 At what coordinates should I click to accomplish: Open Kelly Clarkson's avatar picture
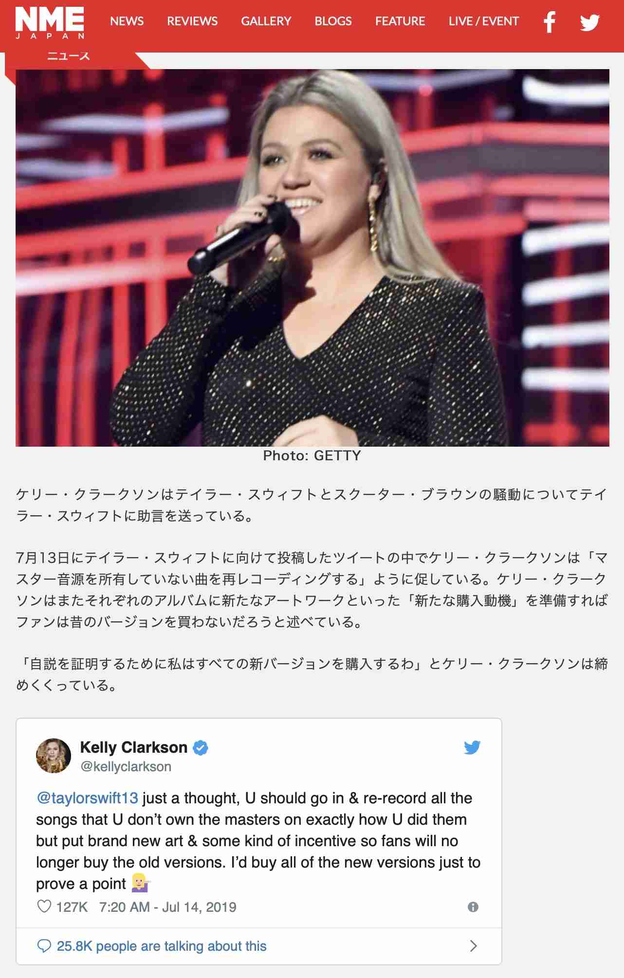point(54,755)
